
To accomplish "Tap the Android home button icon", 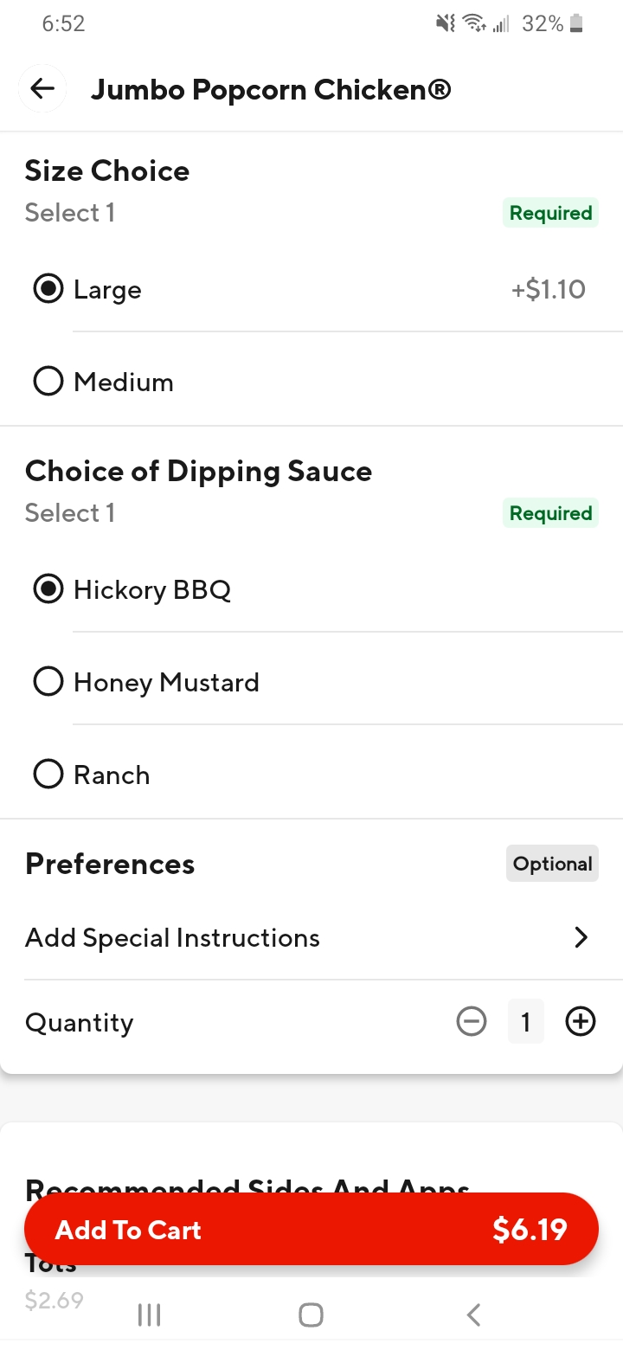I will click(311, 1315).
